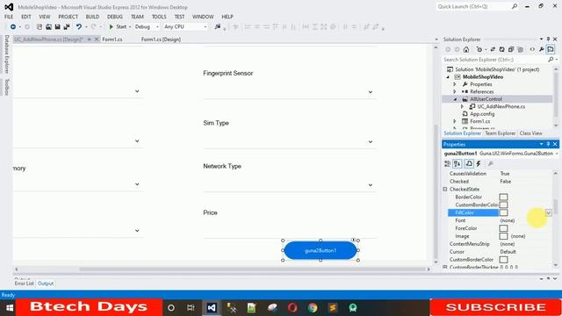The width and height of the screenshot is (562, 316).
Task: Open the Error List tab
Action: 24,284
